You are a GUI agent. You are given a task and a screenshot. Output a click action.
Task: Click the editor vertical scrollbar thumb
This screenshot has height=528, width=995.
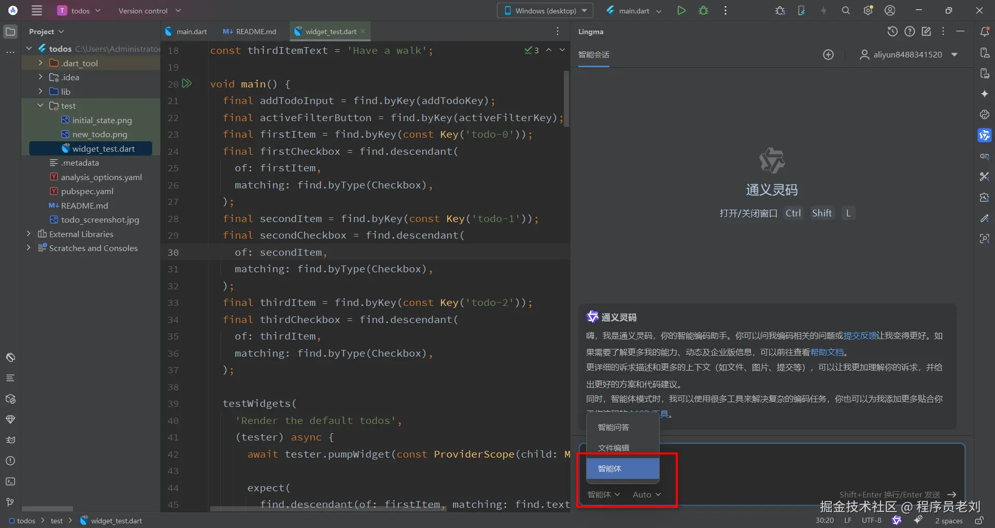click(566, 99)
